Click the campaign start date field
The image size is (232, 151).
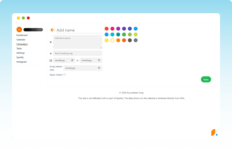click(64, 60)
